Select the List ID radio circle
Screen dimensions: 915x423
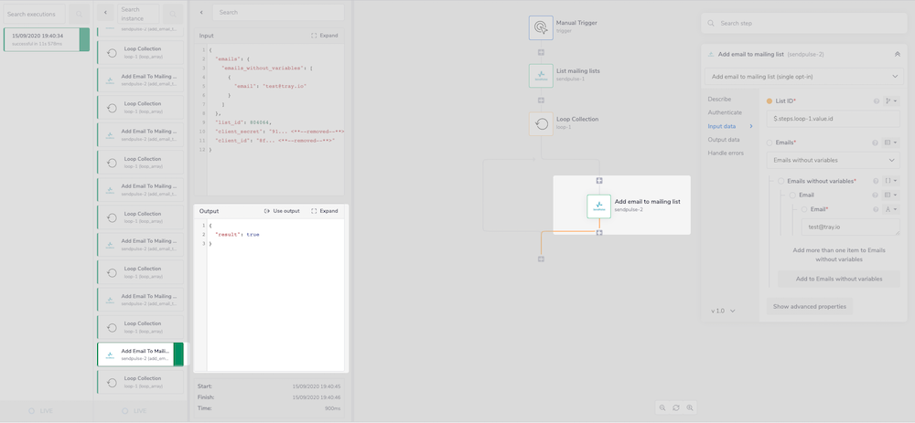(x=770, y=101)
